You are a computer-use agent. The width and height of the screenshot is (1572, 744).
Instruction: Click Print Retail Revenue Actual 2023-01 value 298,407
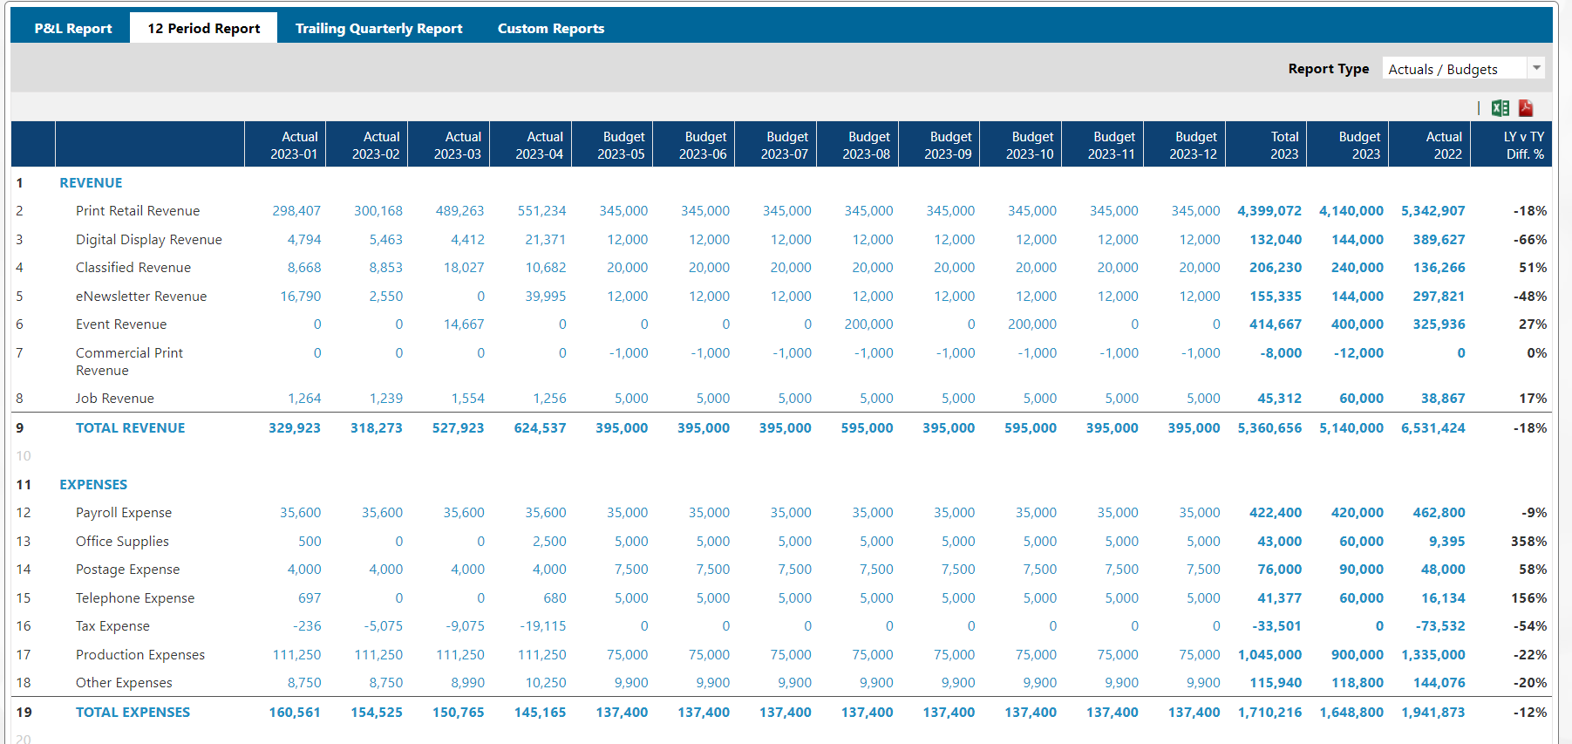coord(296,211)
